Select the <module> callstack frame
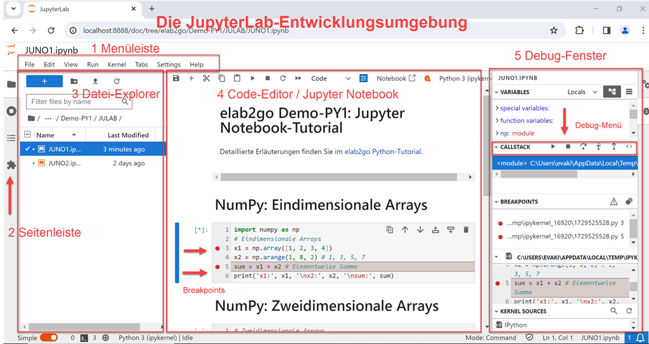Screen dimensions: 649x344 (x=565, y=163)
